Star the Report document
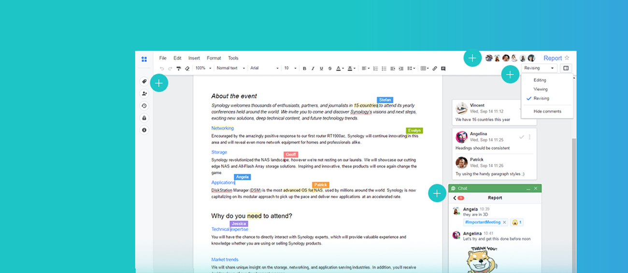This screenshot has width=628, height=273. tap(567, 58)
